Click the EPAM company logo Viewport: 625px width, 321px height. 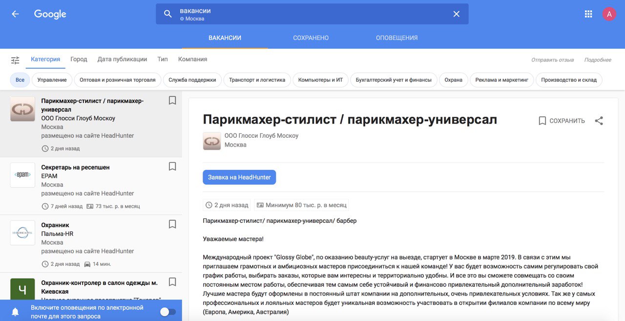22,175
